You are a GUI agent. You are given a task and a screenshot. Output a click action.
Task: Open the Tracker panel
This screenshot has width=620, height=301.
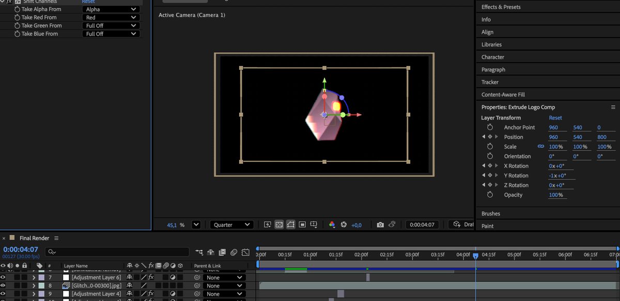(x=490, y=82)
